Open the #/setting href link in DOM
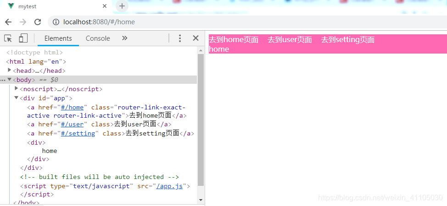447x206 pixels. click(x=78, y=134)
